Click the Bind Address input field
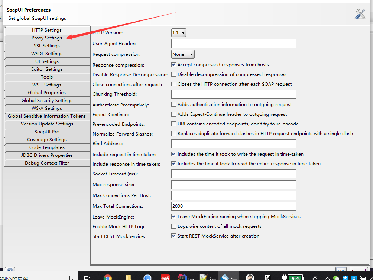Screen dimensions: 373x280 pyautogui.click(x=234, y=144)
